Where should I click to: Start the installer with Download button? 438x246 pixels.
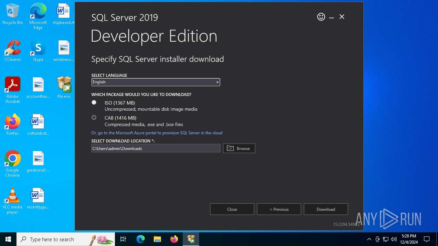pos(326,209)
